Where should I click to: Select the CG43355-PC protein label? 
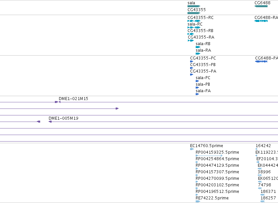point(203,58)
